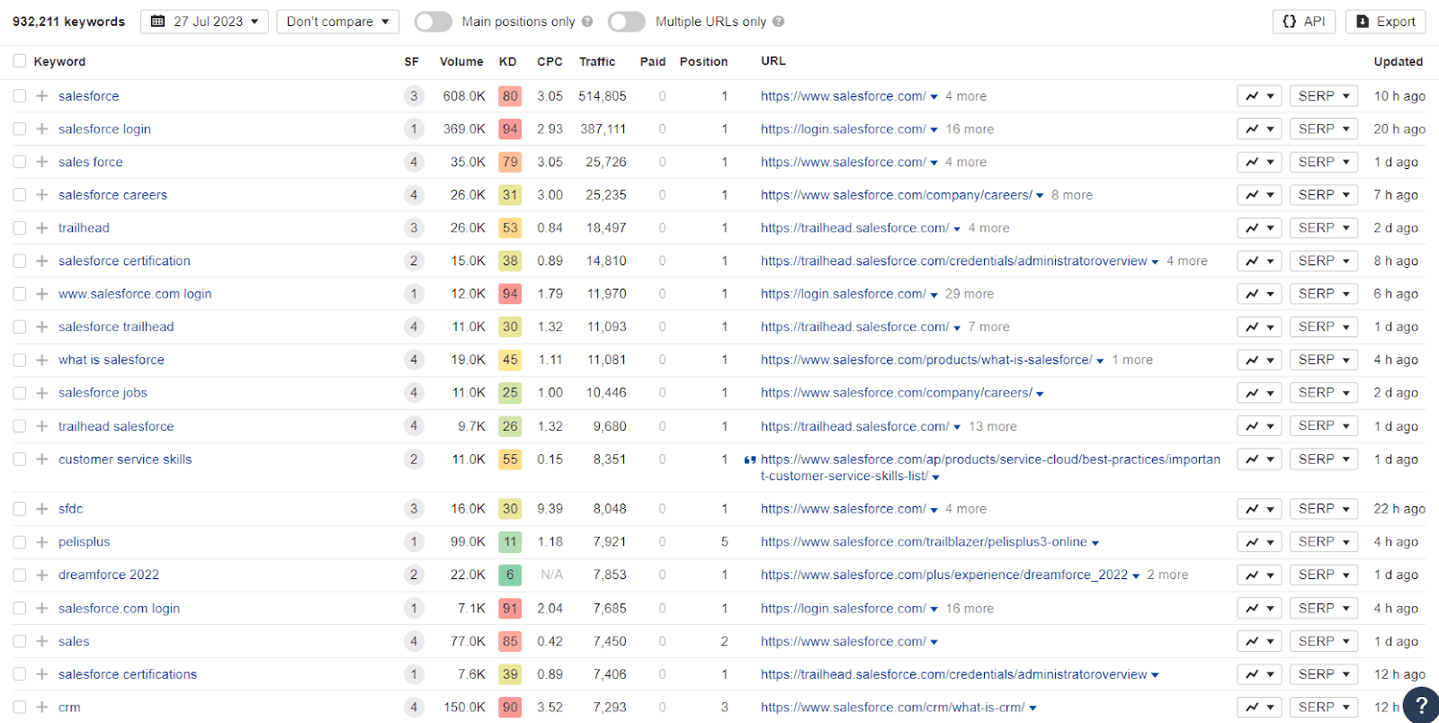Click the featured snippet quote icon
Screen dimensions: 1439x723
pos(750,460)
